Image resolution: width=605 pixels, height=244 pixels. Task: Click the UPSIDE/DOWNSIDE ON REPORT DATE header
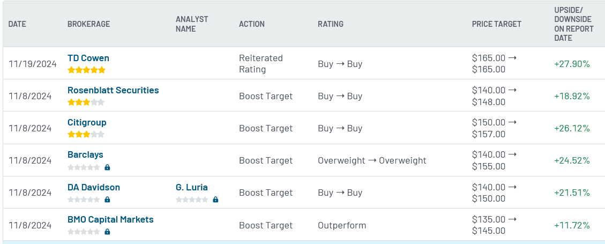[574, 24]
